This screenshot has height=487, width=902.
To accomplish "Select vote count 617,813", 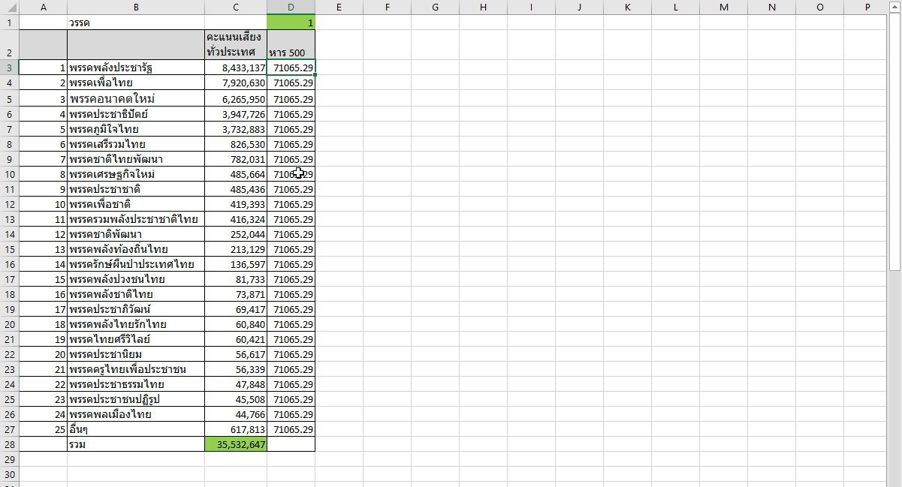I will (x=236, y=429).
